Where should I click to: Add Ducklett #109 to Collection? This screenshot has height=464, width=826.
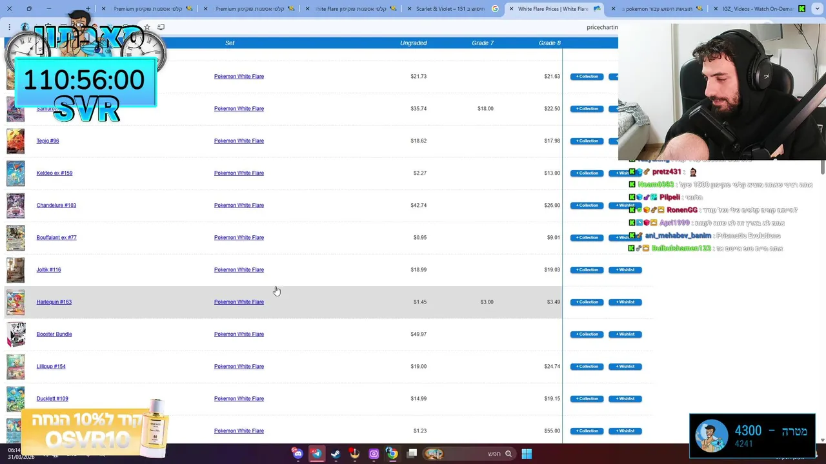[587, 399]
